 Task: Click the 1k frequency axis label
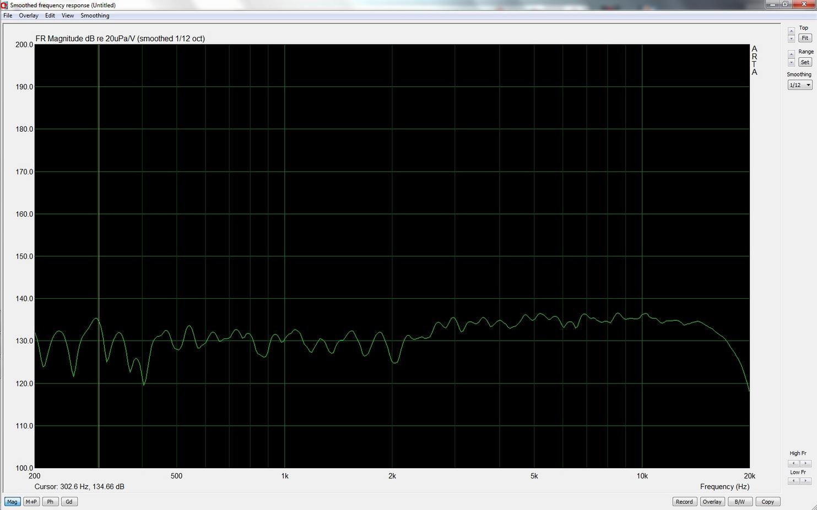coord(284,476)
